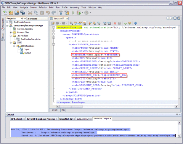Switch to Java DB Database Process tab
Screen dimensions: 183x144
(x=41, y=119)
